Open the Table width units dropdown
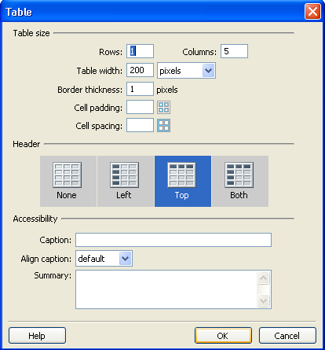 pyautogui.click(x=186, y=71)
